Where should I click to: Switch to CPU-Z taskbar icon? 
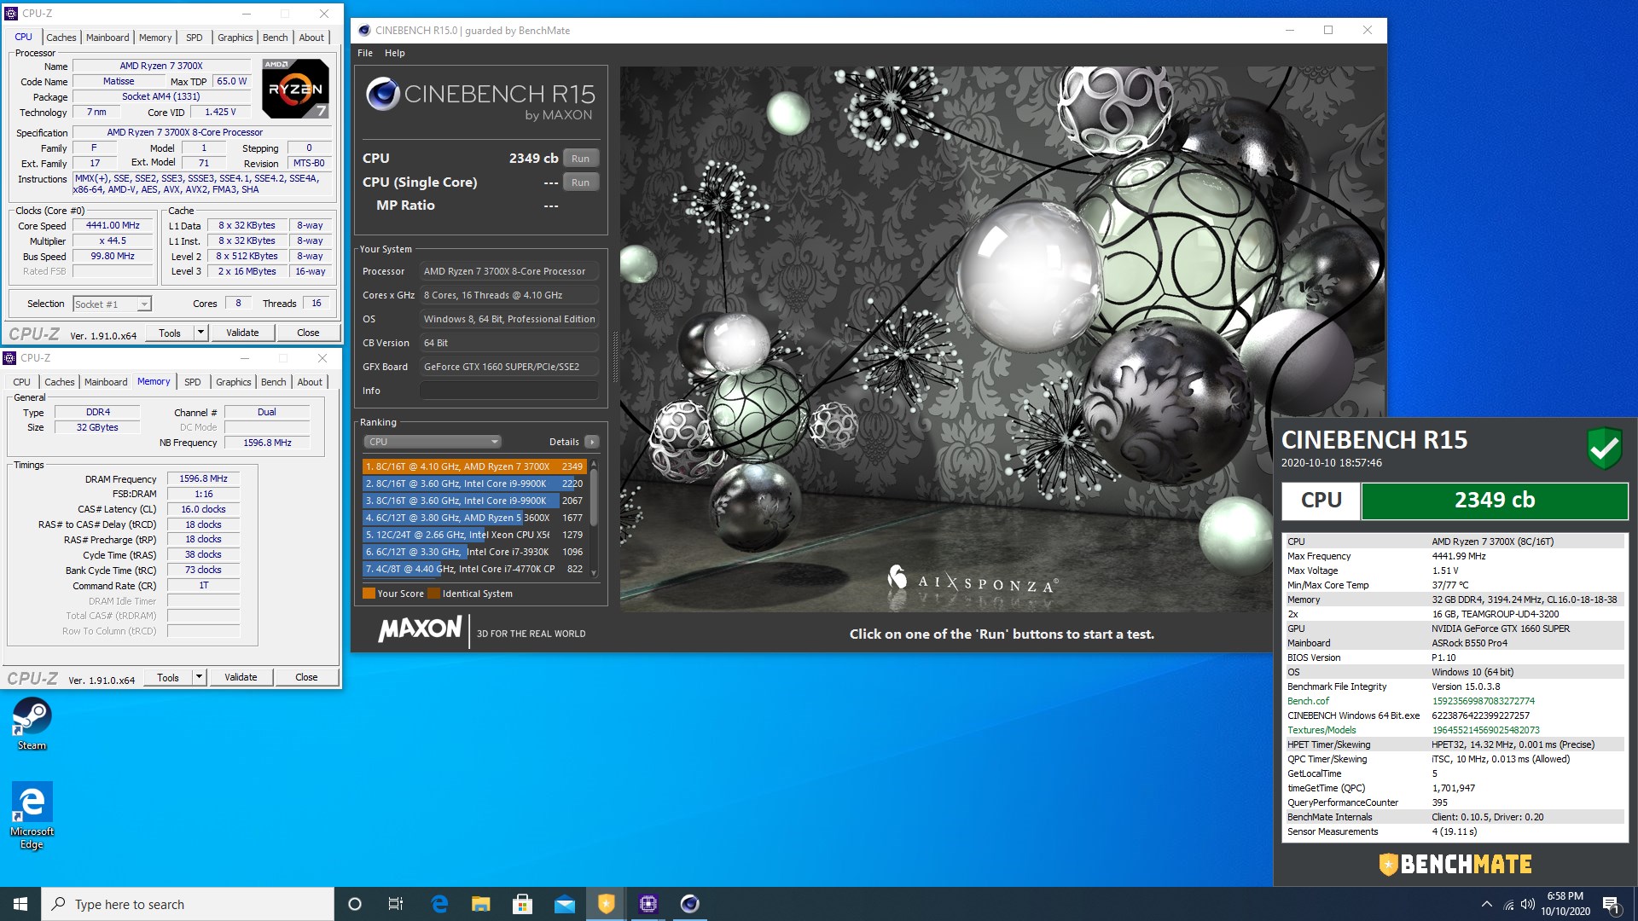[648, 904]
